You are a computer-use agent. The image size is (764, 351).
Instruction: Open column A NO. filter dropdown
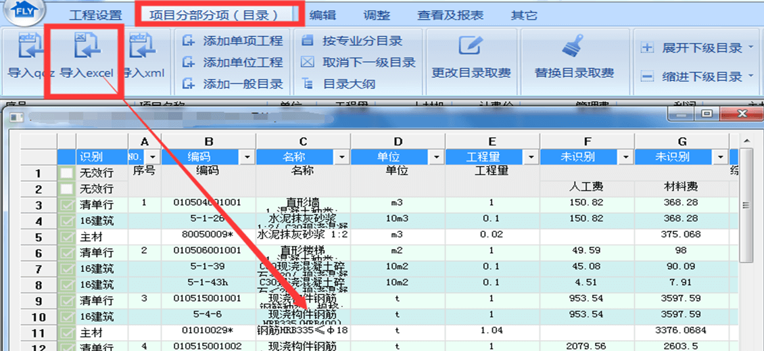(153, 157)
